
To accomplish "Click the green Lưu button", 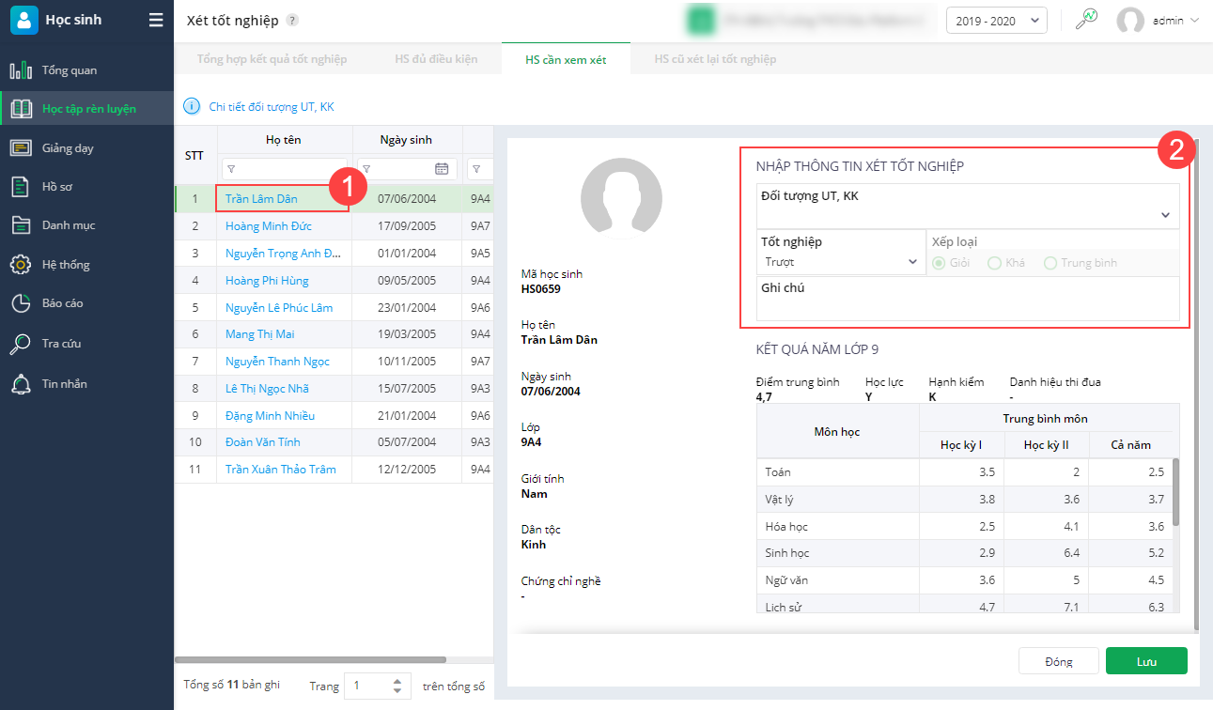I will (1146, 661).
